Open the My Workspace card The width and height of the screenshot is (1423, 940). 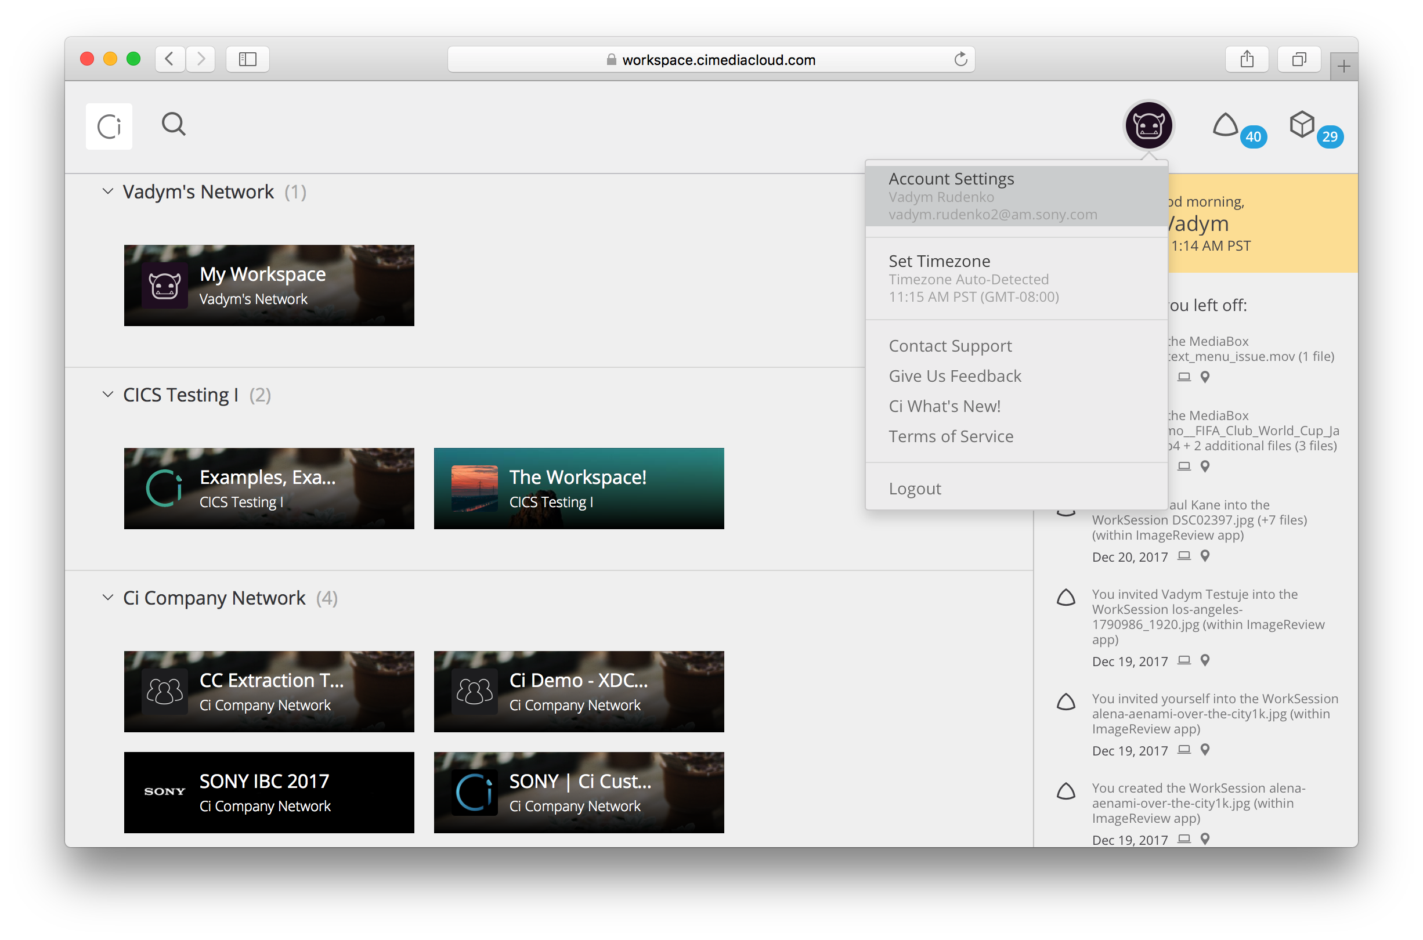pyautogui.click(x=269, y=285)
